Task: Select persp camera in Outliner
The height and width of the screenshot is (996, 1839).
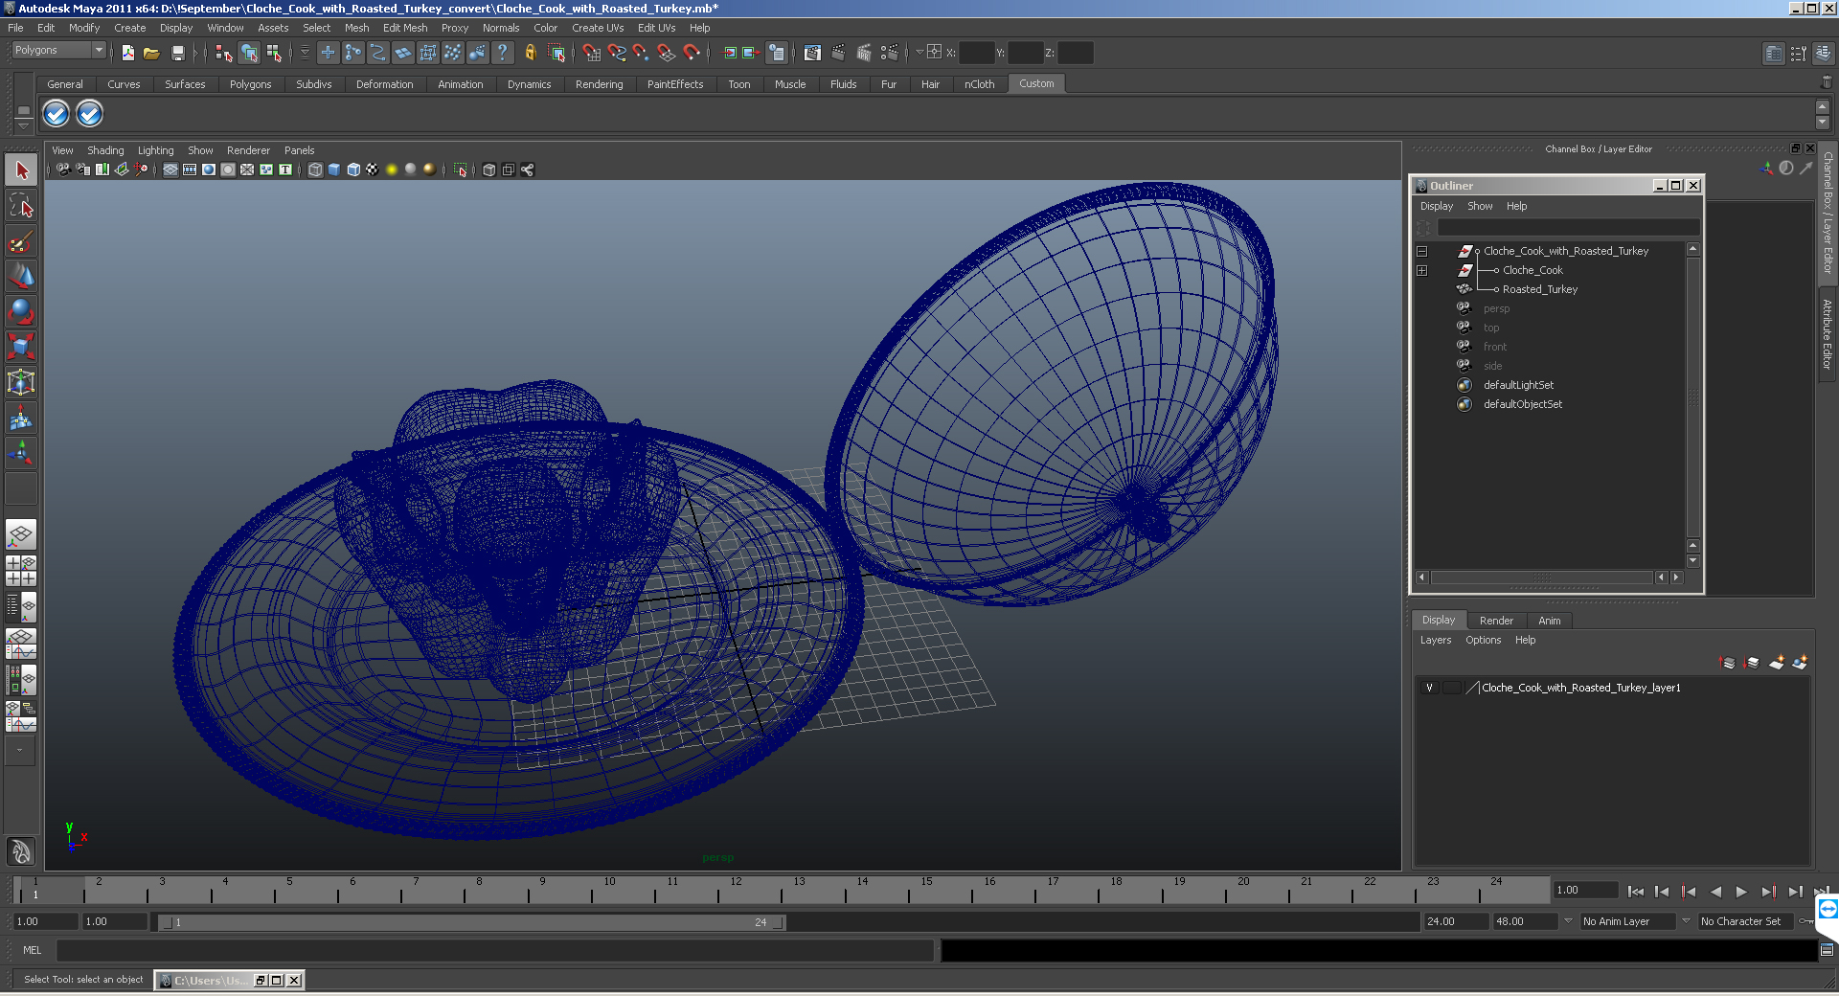Action: (x=1496, y=308)
